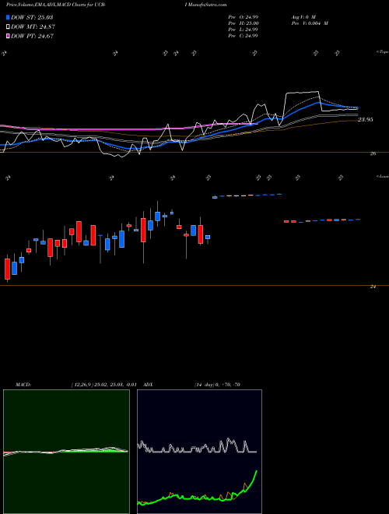
Task: Open the MACD indicator chart panel
Action: (x=66, y=452)
